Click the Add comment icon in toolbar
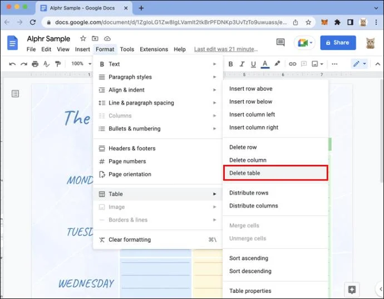The height and width of the screenshot is (299, 384). tap(304, 64)
